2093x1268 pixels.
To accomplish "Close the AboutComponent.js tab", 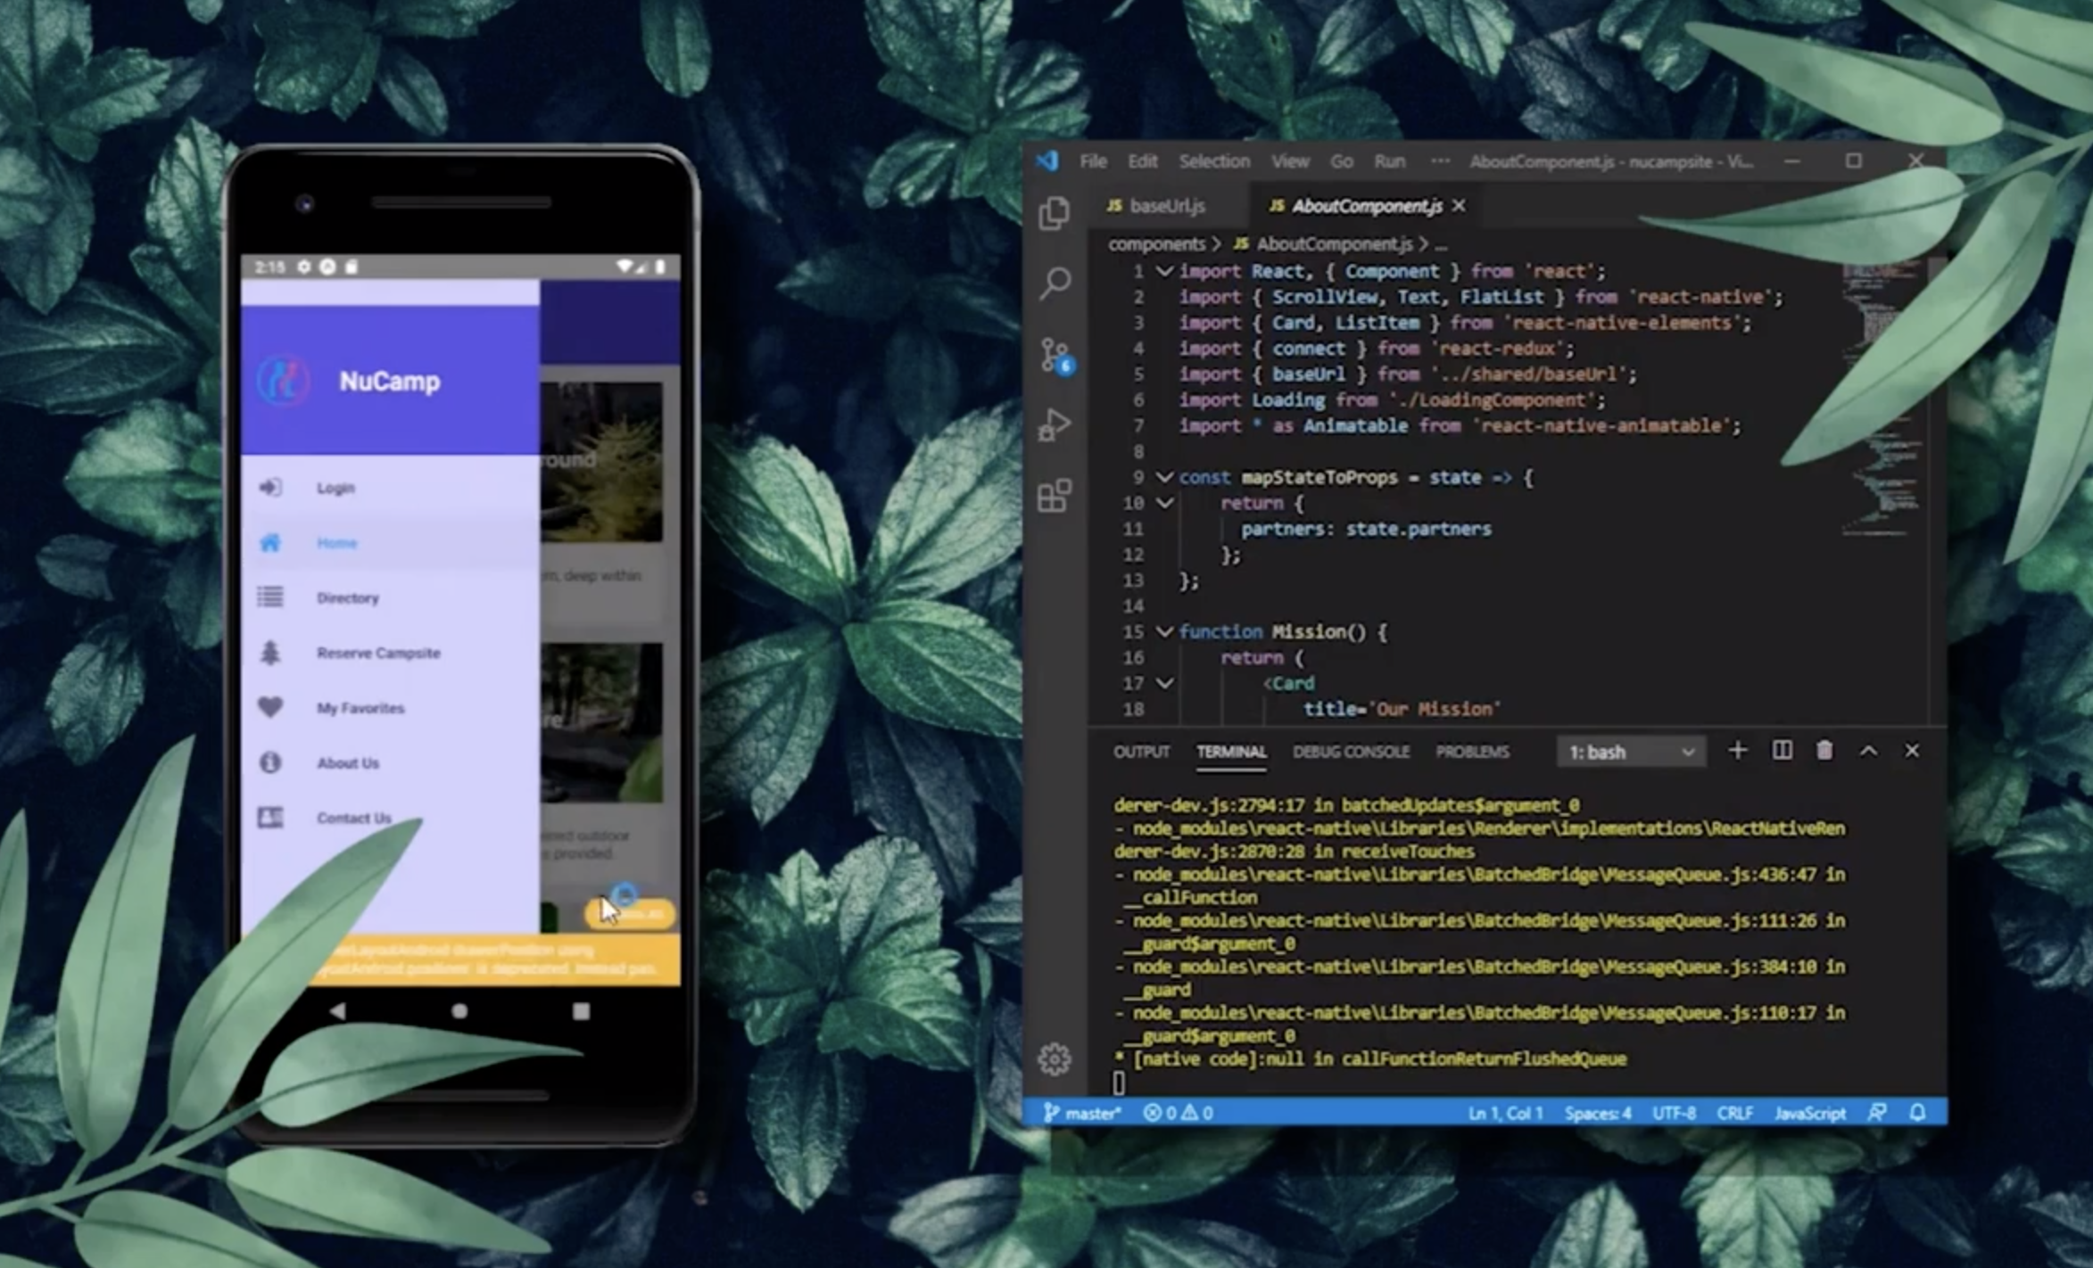I will 1459,206.
